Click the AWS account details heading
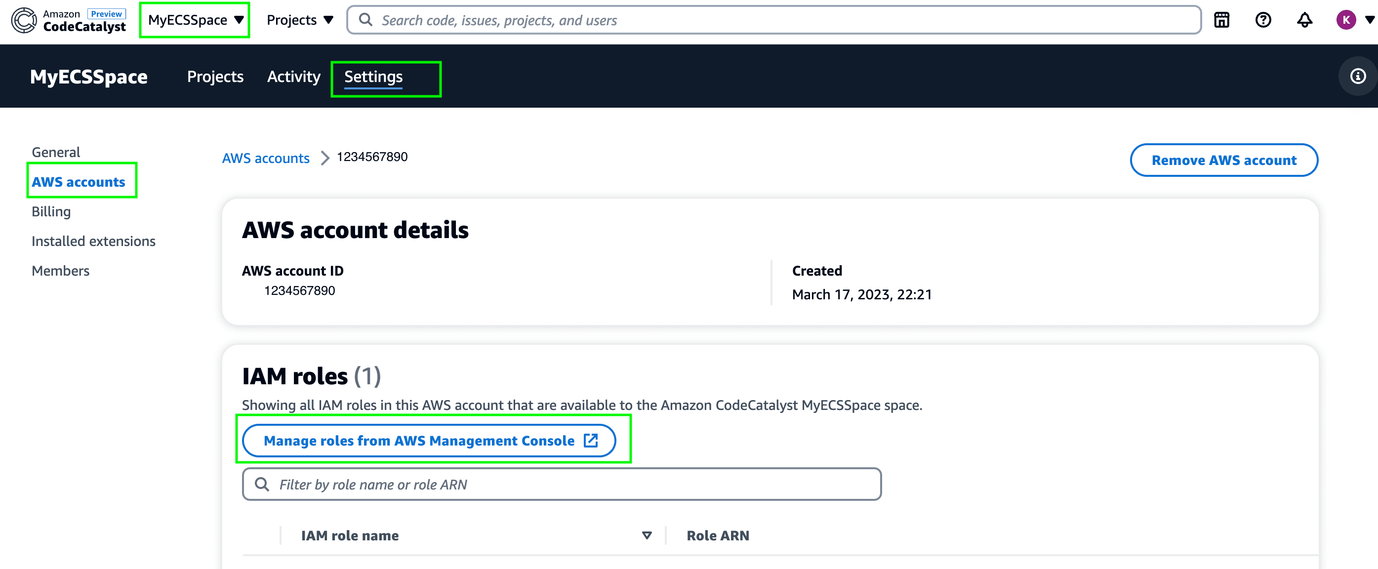 click(x=355, y=230)
